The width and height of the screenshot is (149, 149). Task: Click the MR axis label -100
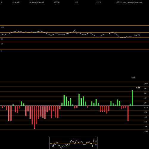click(146, 131)
